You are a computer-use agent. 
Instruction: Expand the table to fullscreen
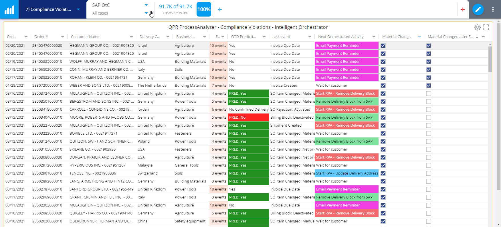coord(486,27)
